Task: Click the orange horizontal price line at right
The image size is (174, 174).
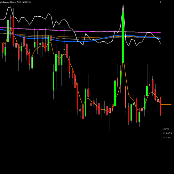Action: (166, 105)
